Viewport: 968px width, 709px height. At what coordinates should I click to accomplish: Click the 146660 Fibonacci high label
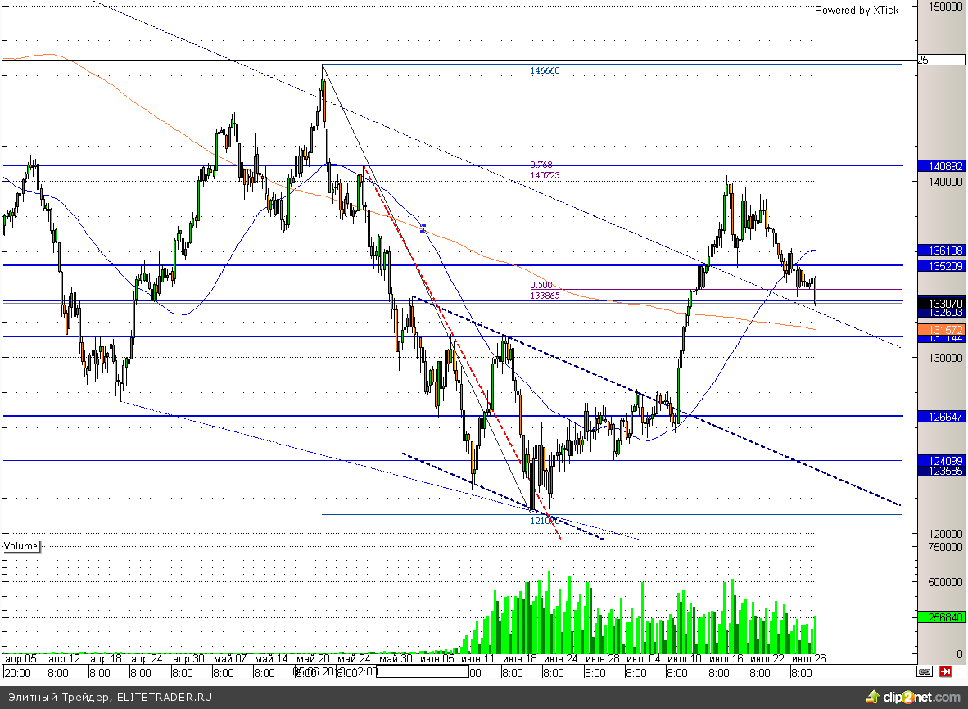(x=545, y=71)
